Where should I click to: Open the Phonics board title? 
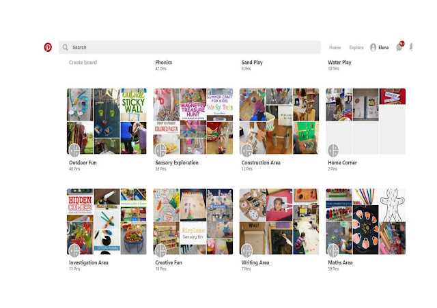[x=164, y=63]
